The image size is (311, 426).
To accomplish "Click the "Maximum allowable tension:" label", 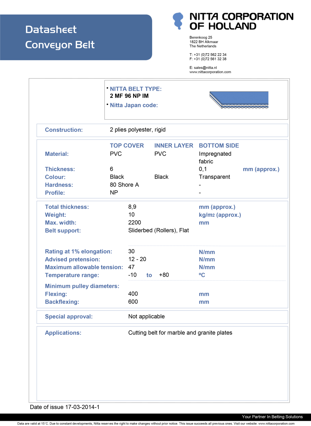I will pyautogui.click(x=84, y=267).
